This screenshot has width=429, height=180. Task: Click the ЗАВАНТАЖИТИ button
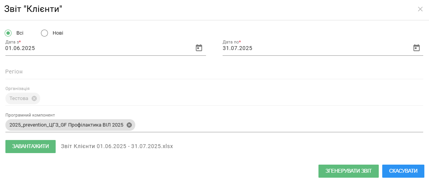31,147
